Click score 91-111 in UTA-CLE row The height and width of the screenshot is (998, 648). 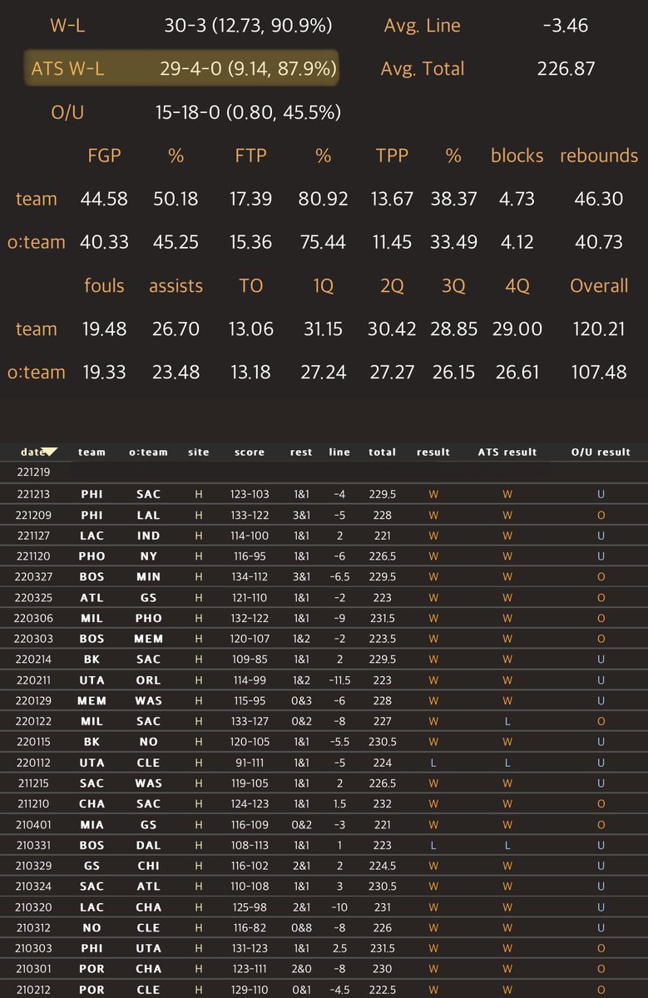click(x=250, y=763)
